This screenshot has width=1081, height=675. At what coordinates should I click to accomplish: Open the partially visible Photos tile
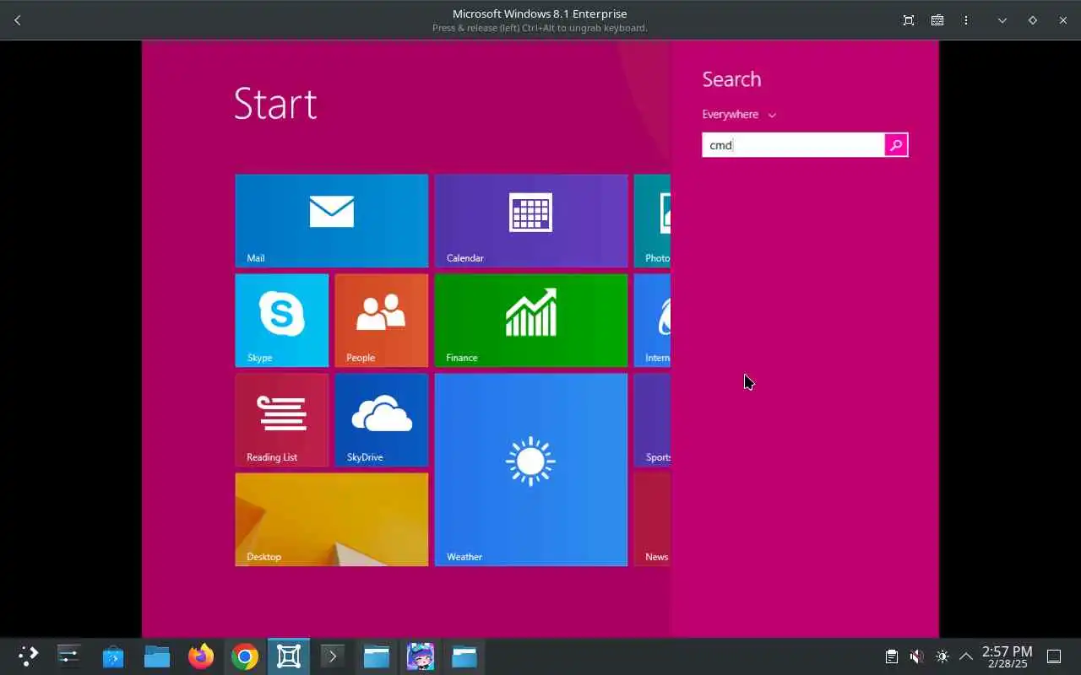pos(652,221)
